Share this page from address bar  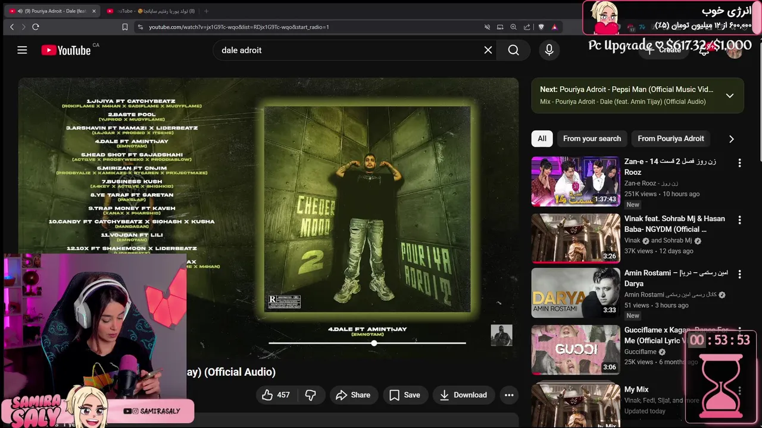point(527,27)
